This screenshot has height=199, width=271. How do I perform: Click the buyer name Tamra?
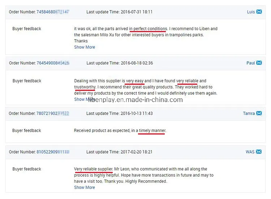(249, 113)
